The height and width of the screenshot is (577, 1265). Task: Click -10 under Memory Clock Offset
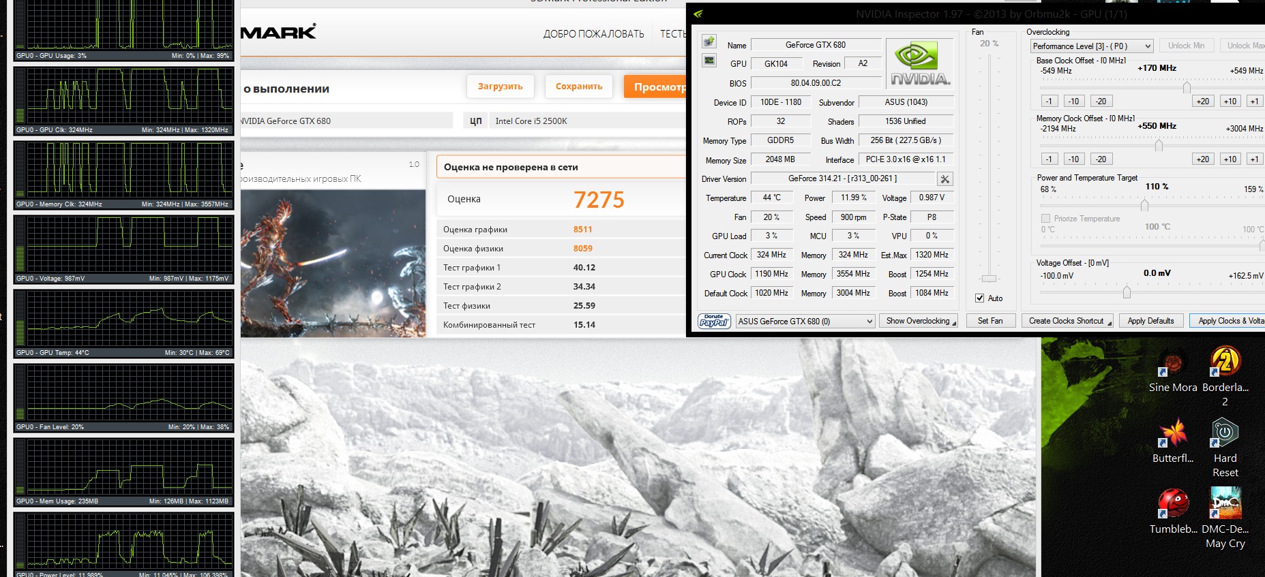pyautogui.click(x=1073, y=159)
